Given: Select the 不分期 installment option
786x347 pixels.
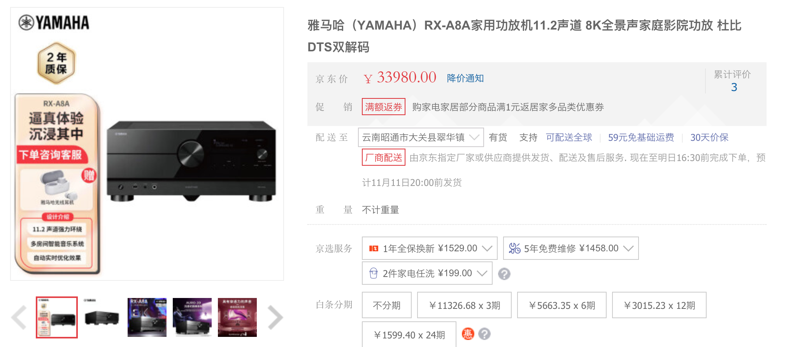Looking at the screenshot, I should click(x=387, y=305).
